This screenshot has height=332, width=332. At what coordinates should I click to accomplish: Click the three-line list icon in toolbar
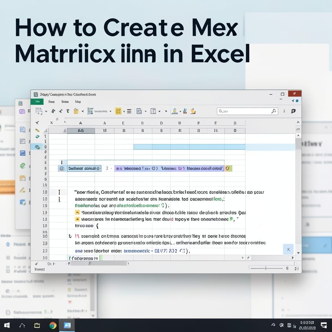129,111
